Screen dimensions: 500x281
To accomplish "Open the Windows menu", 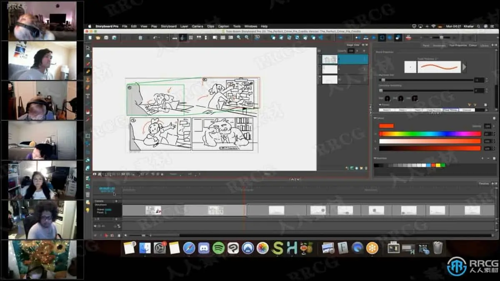I will (x=251, y=26).
